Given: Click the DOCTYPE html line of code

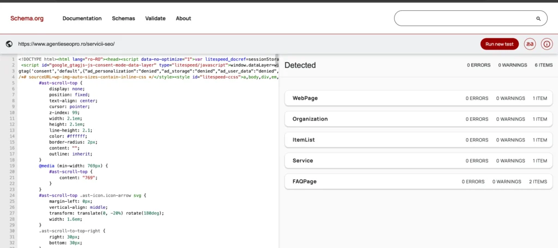Looking at the screenshot, I should [148, 59].
